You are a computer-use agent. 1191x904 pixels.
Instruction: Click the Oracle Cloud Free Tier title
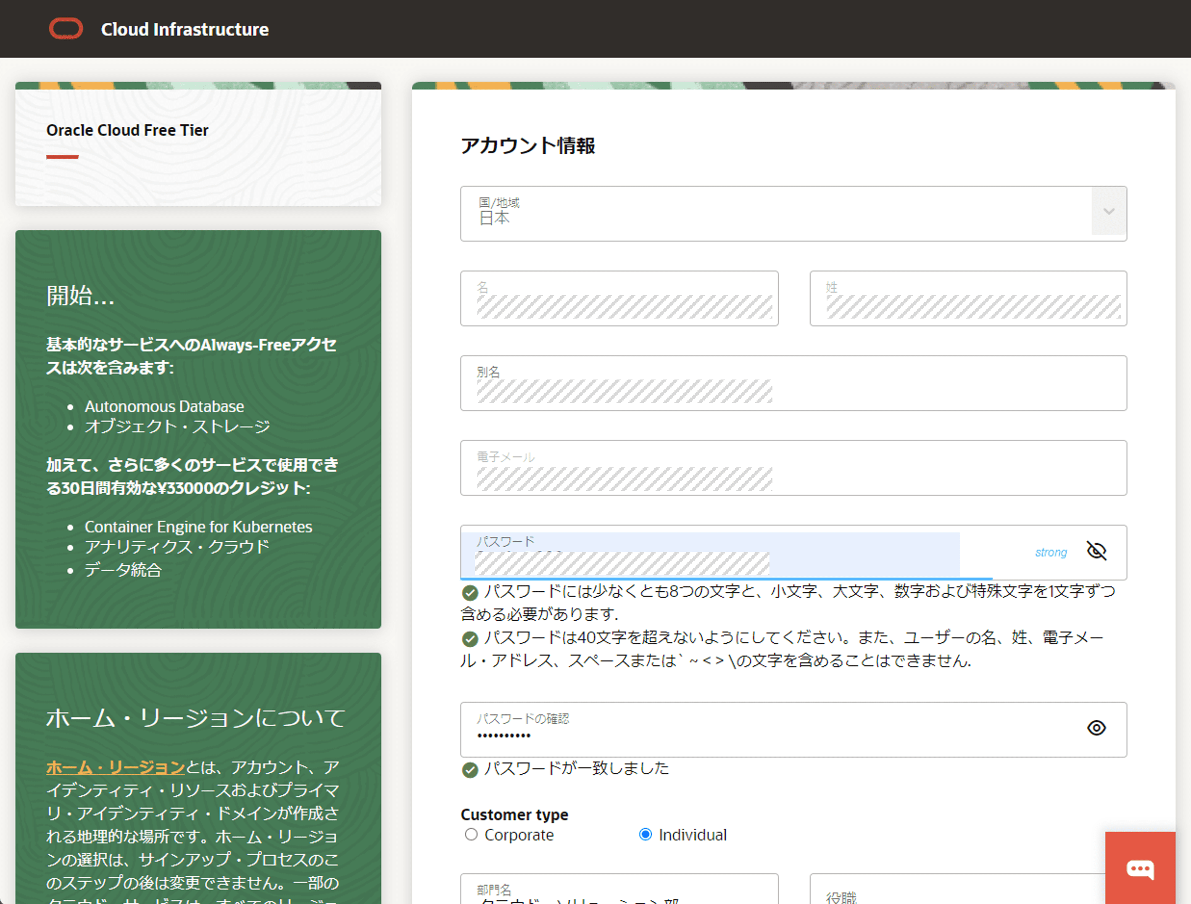point(127,130)
